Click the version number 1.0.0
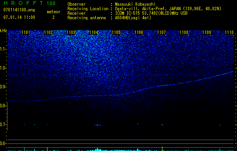237x151 pixels. [x=51, y=3]
